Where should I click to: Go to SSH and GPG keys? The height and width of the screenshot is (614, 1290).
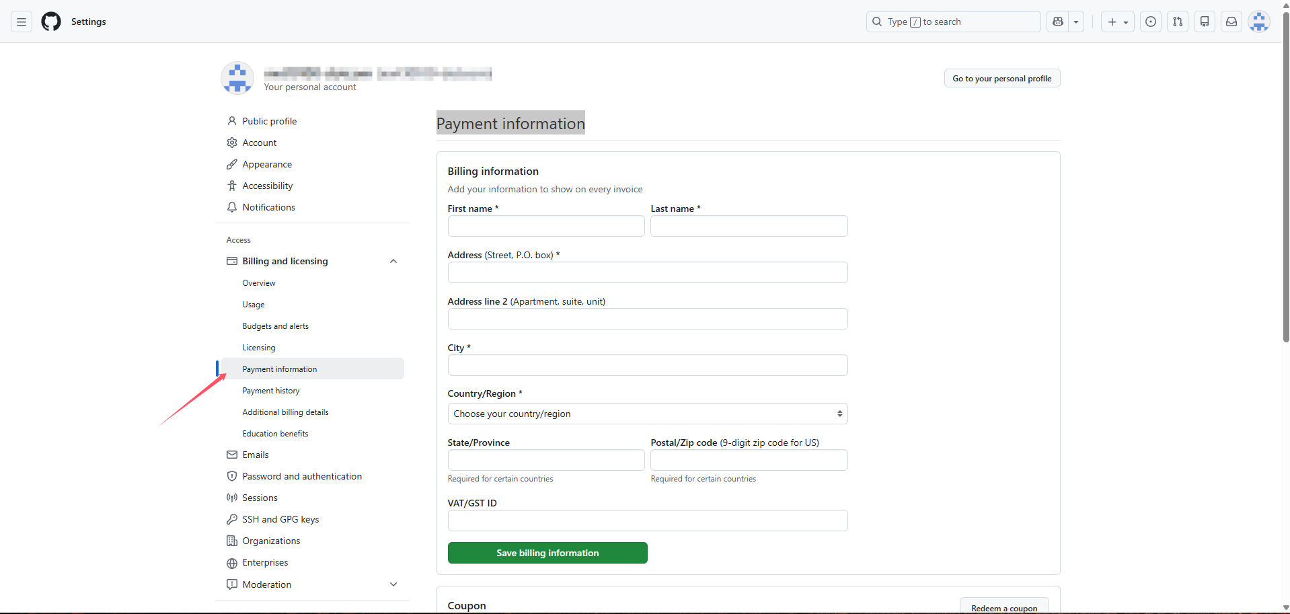pos(280,519)
